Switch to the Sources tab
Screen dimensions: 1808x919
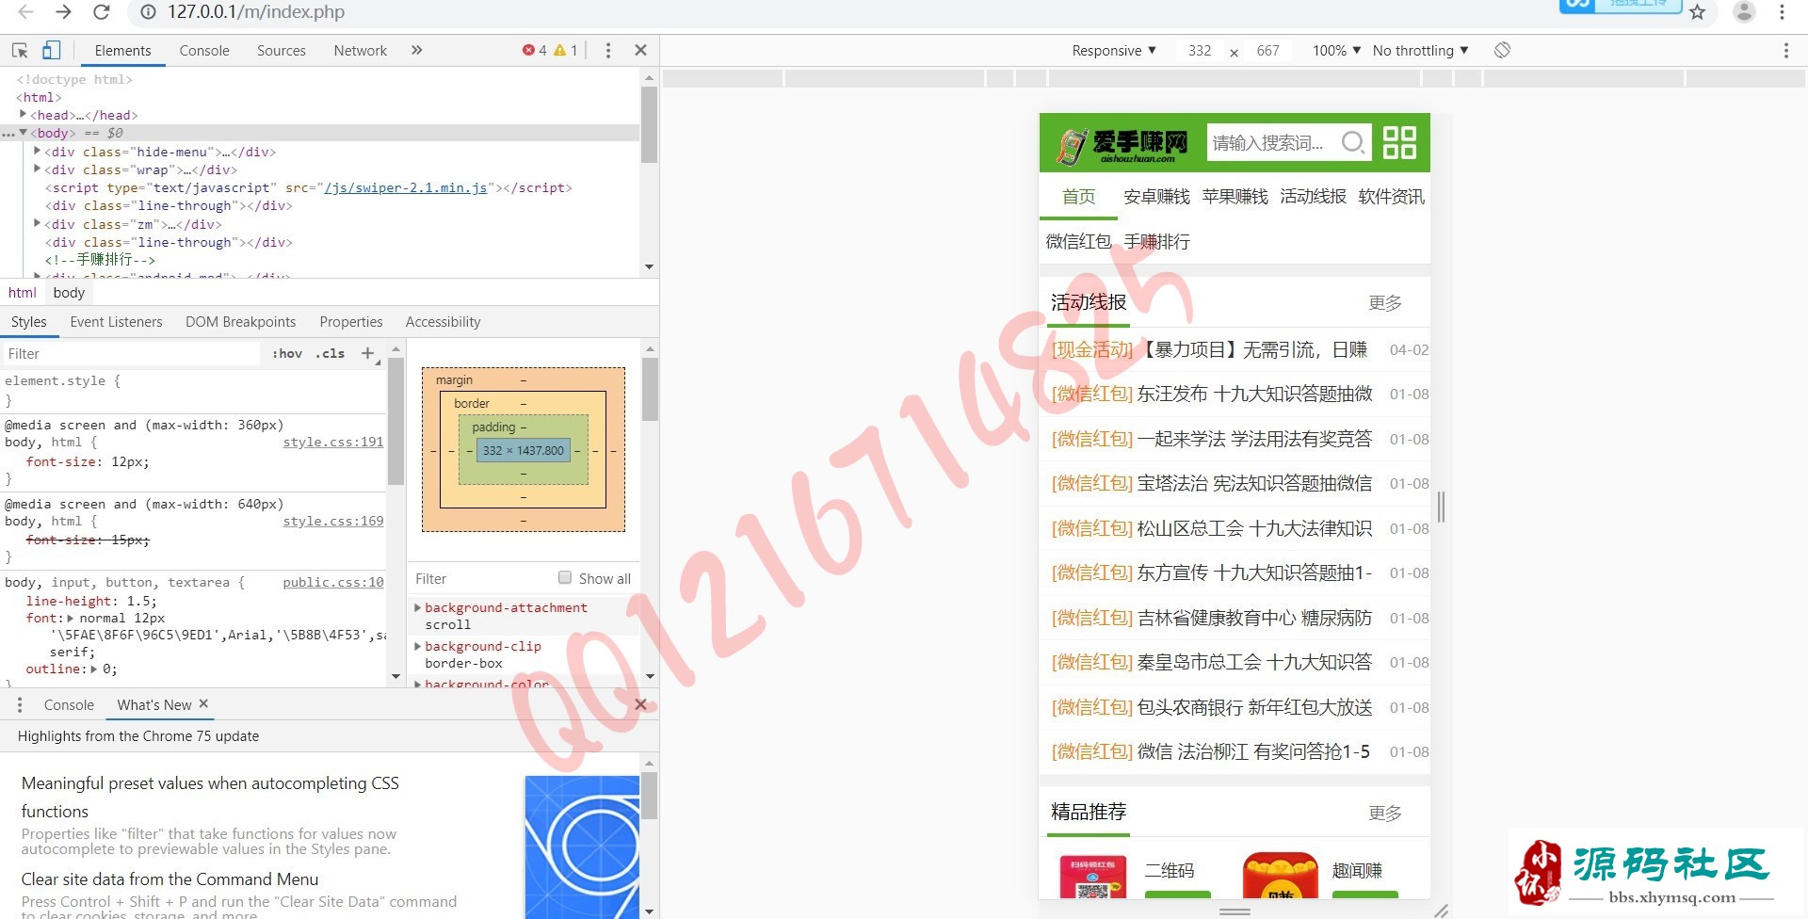click(x=282, y=51)
